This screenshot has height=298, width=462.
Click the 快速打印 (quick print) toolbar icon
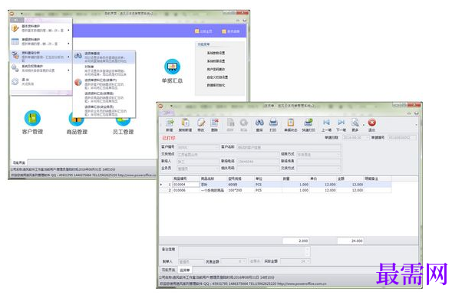click(x=309, y=123)
